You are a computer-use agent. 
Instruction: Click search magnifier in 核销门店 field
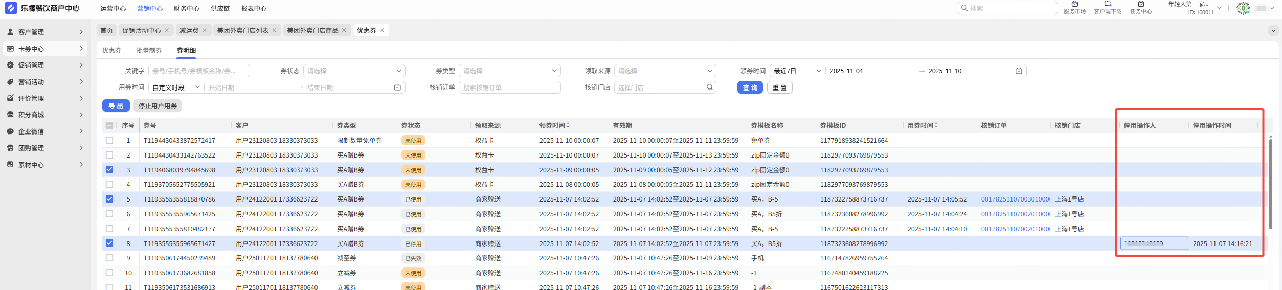click(709, 87)
